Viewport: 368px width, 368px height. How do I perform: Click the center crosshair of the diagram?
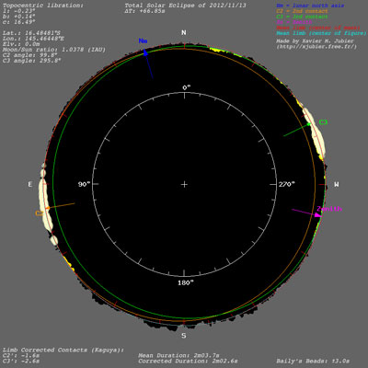click(184, 184)
